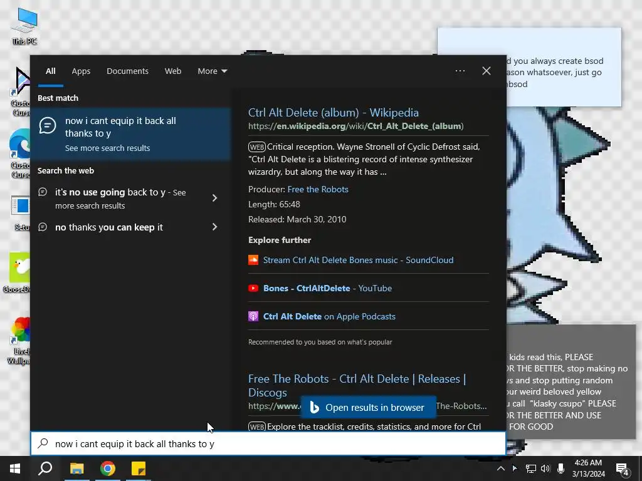This screenshot has width=642, height=481.
Task: Switch to the Web search tab
Action: pos(173,71)
